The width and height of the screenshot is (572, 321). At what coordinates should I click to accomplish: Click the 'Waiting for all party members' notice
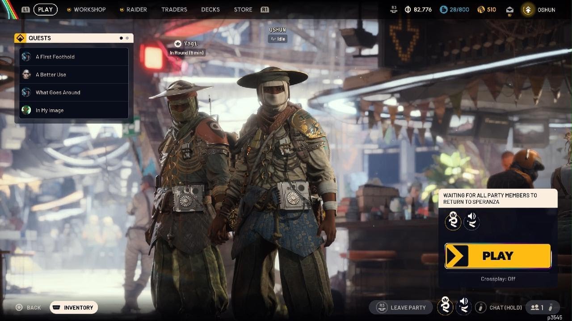click(x=498, y=198)
